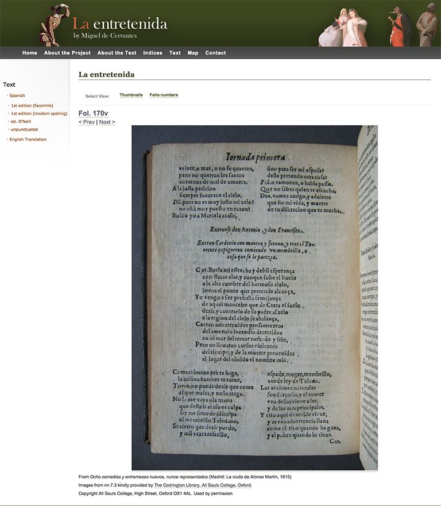The height and width of the screenshot is (506, 441).
Task: Go to About the Project page
Action: [x=67, y=52]
